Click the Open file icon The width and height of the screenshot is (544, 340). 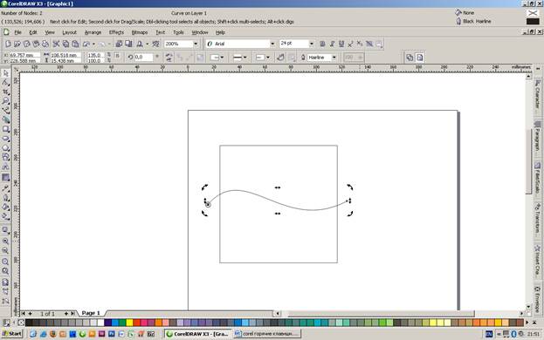click(17, 44)
